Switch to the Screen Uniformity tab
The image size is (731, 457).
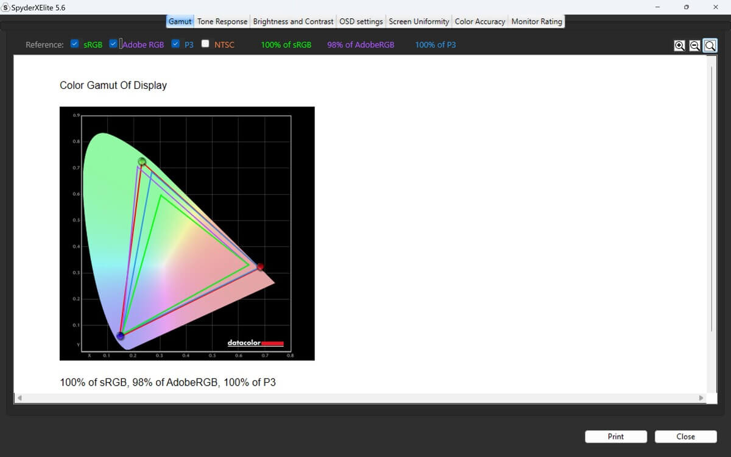coord(419,21)
